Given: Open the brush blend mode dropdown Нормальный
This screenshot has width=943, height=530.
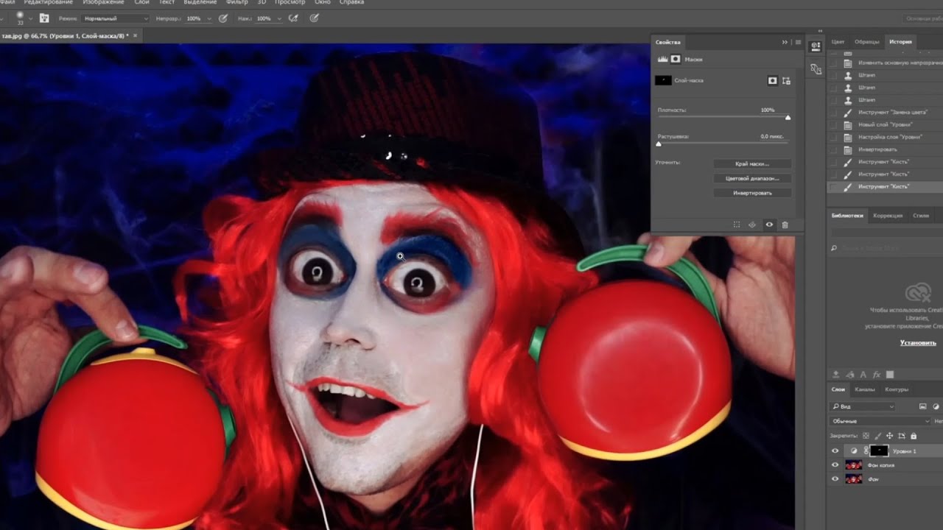Looking at the screenshot, I should click(116, 18).
